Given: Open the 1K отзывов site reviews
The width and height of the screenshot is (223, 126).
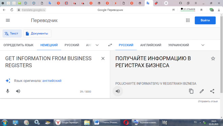Looking at the screenshot, I should click(188, 9).
